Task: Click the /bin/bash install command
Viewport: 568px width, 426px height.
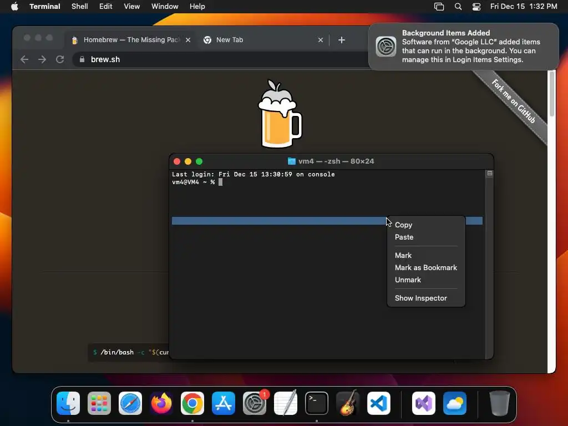Action: pos(130,352)
